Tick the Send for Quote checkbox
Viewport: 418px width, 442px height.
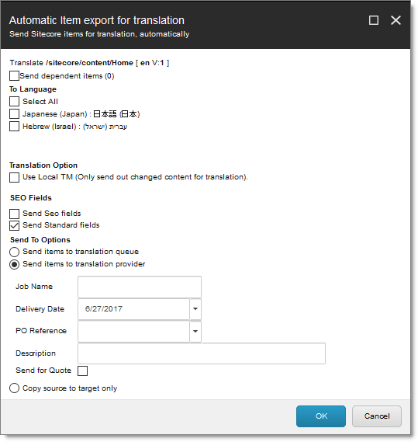[82, 371]
